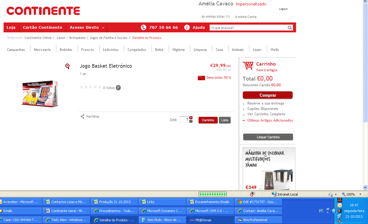The width and height of the screenshot is (368, 224).
Task: Select Bebidas category tab
Action: [x=66, y=50]
